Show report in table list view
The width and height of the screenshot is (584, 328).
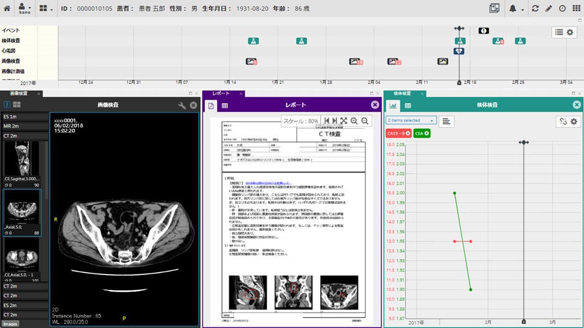click(225, 106)
